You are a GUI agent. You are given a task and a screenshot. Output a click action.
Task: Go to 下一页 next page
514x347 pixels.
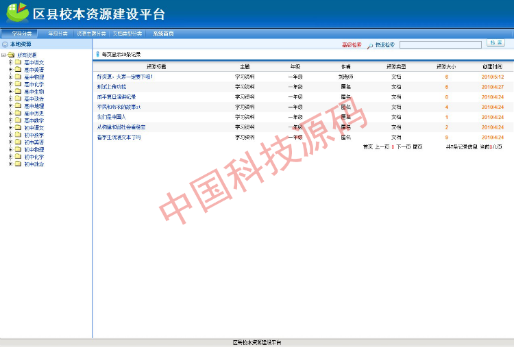point(404,147)
